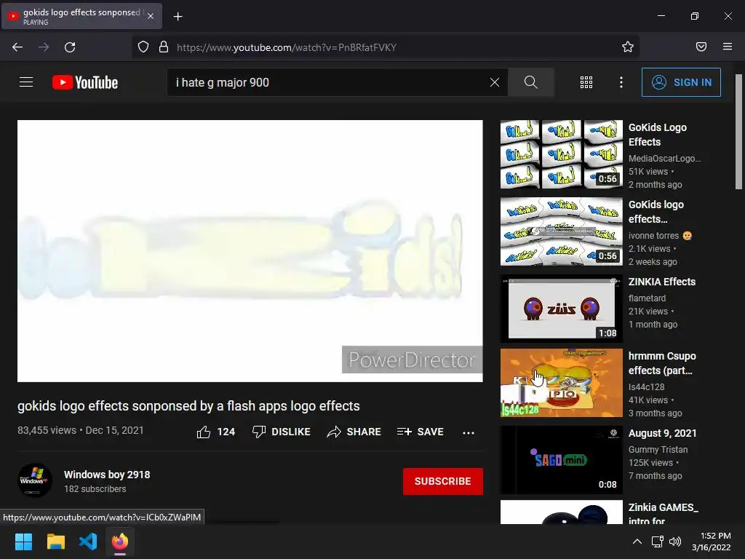
Task: Open the YouTube apps grid icon
Action: pos(586,82)
